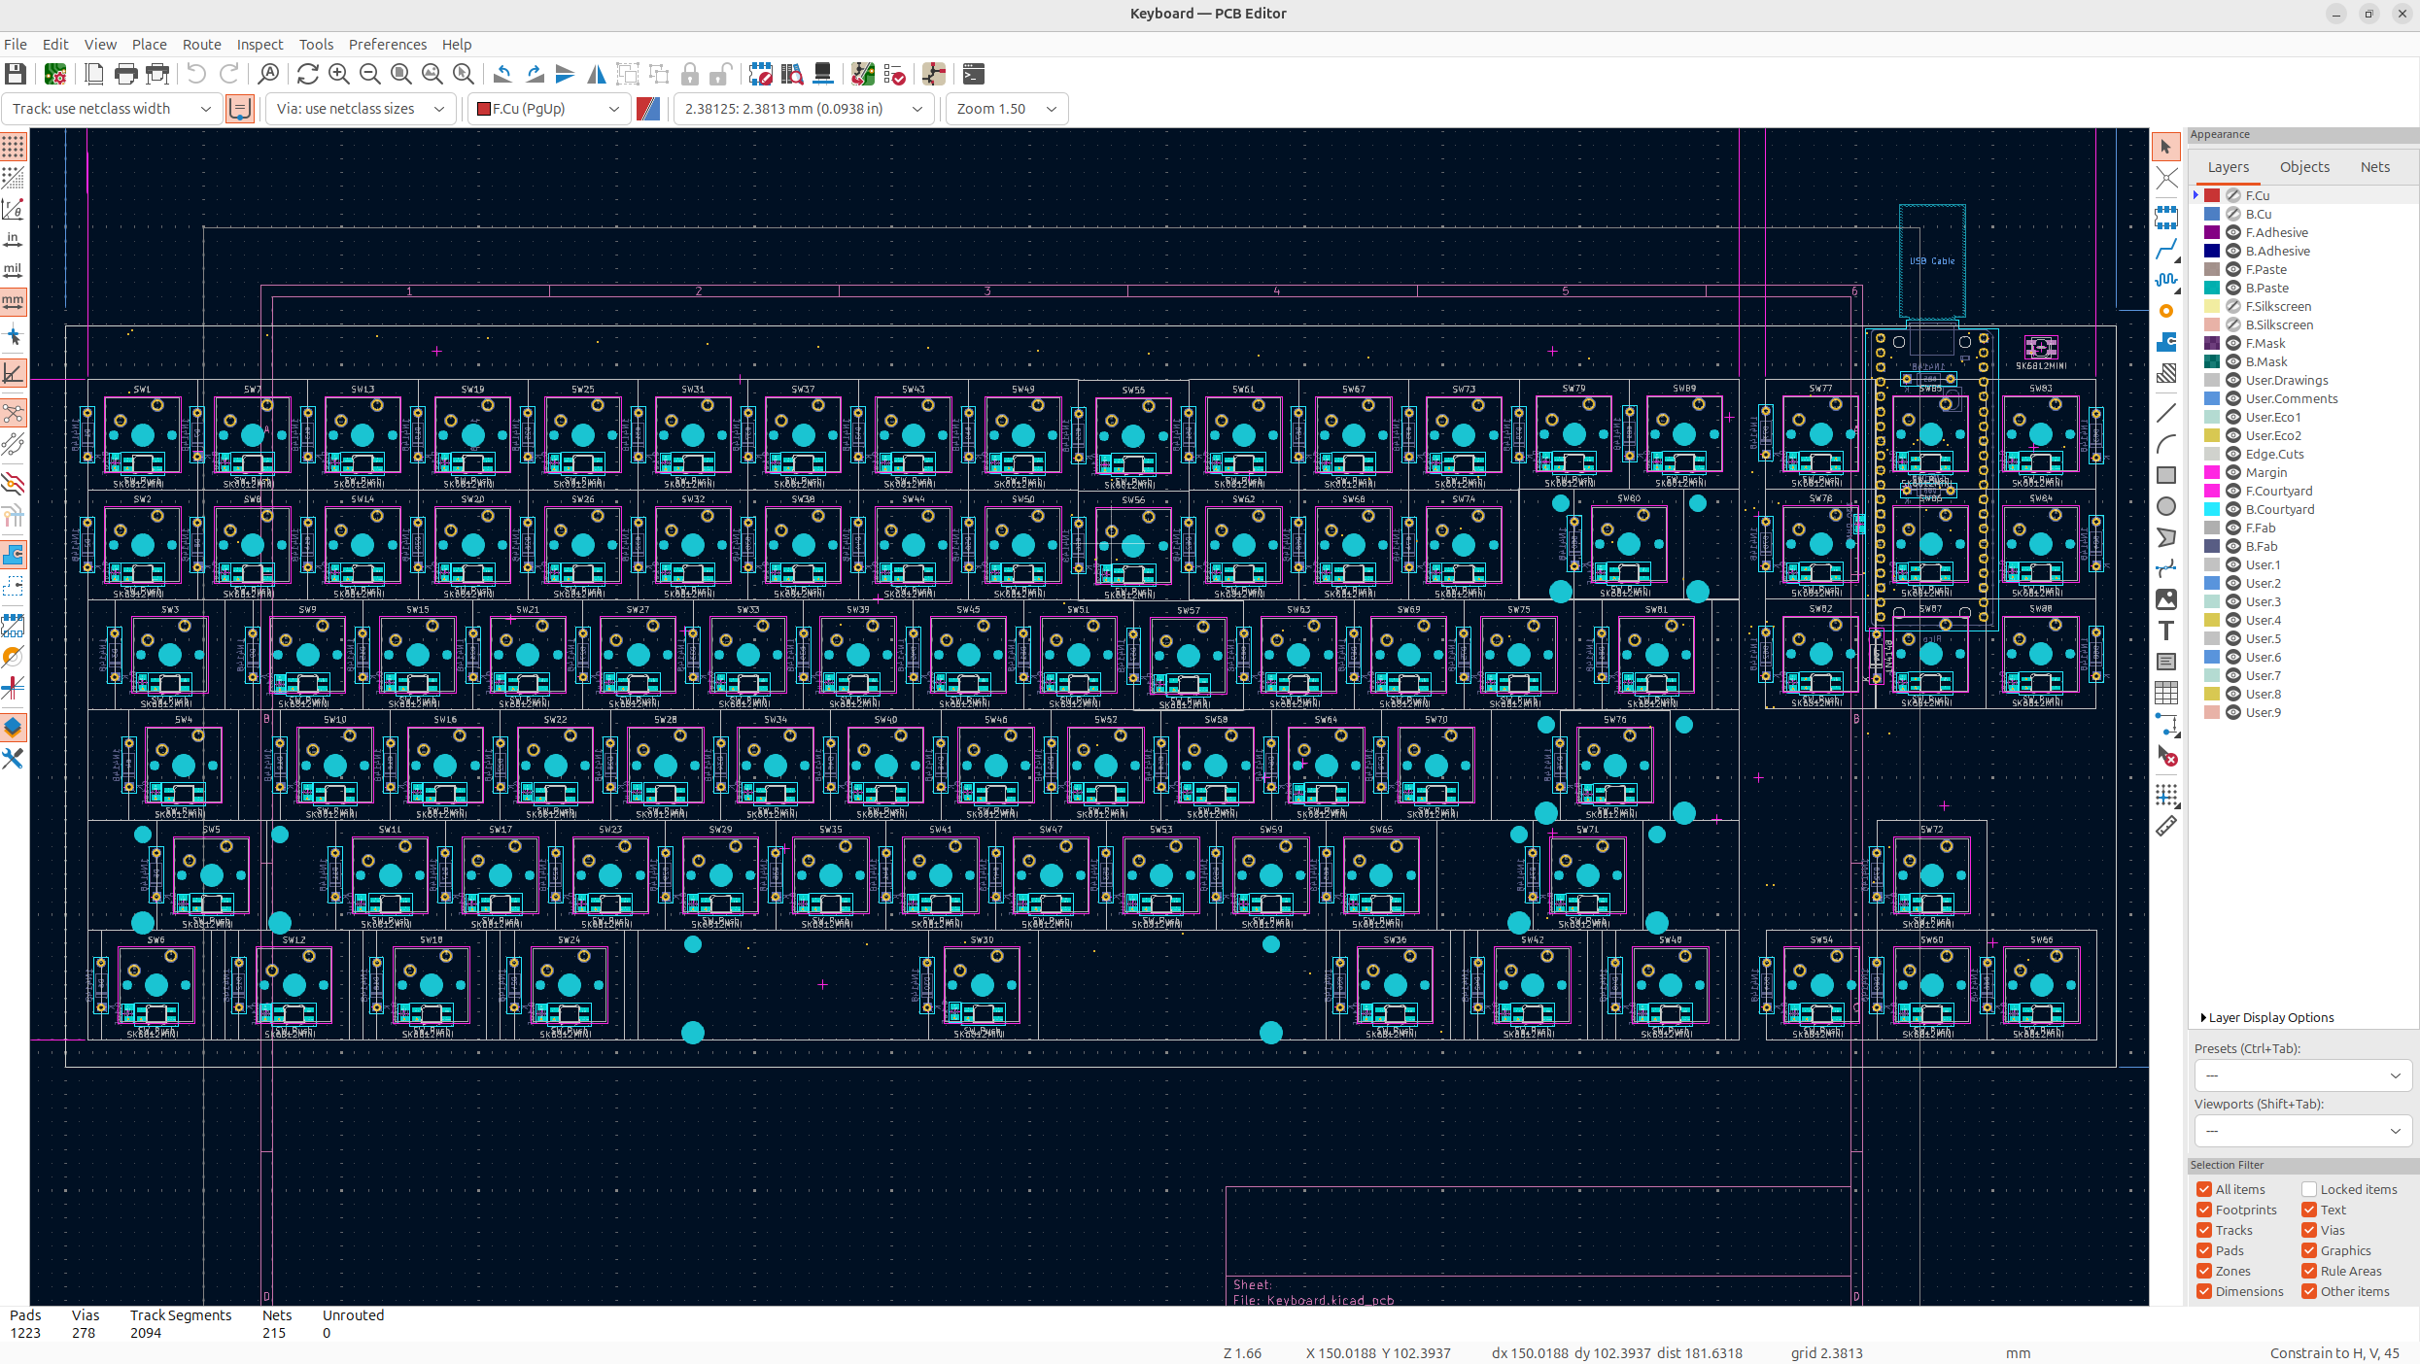Hide the Edge.Cuts layer
Viewport: 2420px width, 1364px height.
pyautogui.click(x=2233, y=454)
